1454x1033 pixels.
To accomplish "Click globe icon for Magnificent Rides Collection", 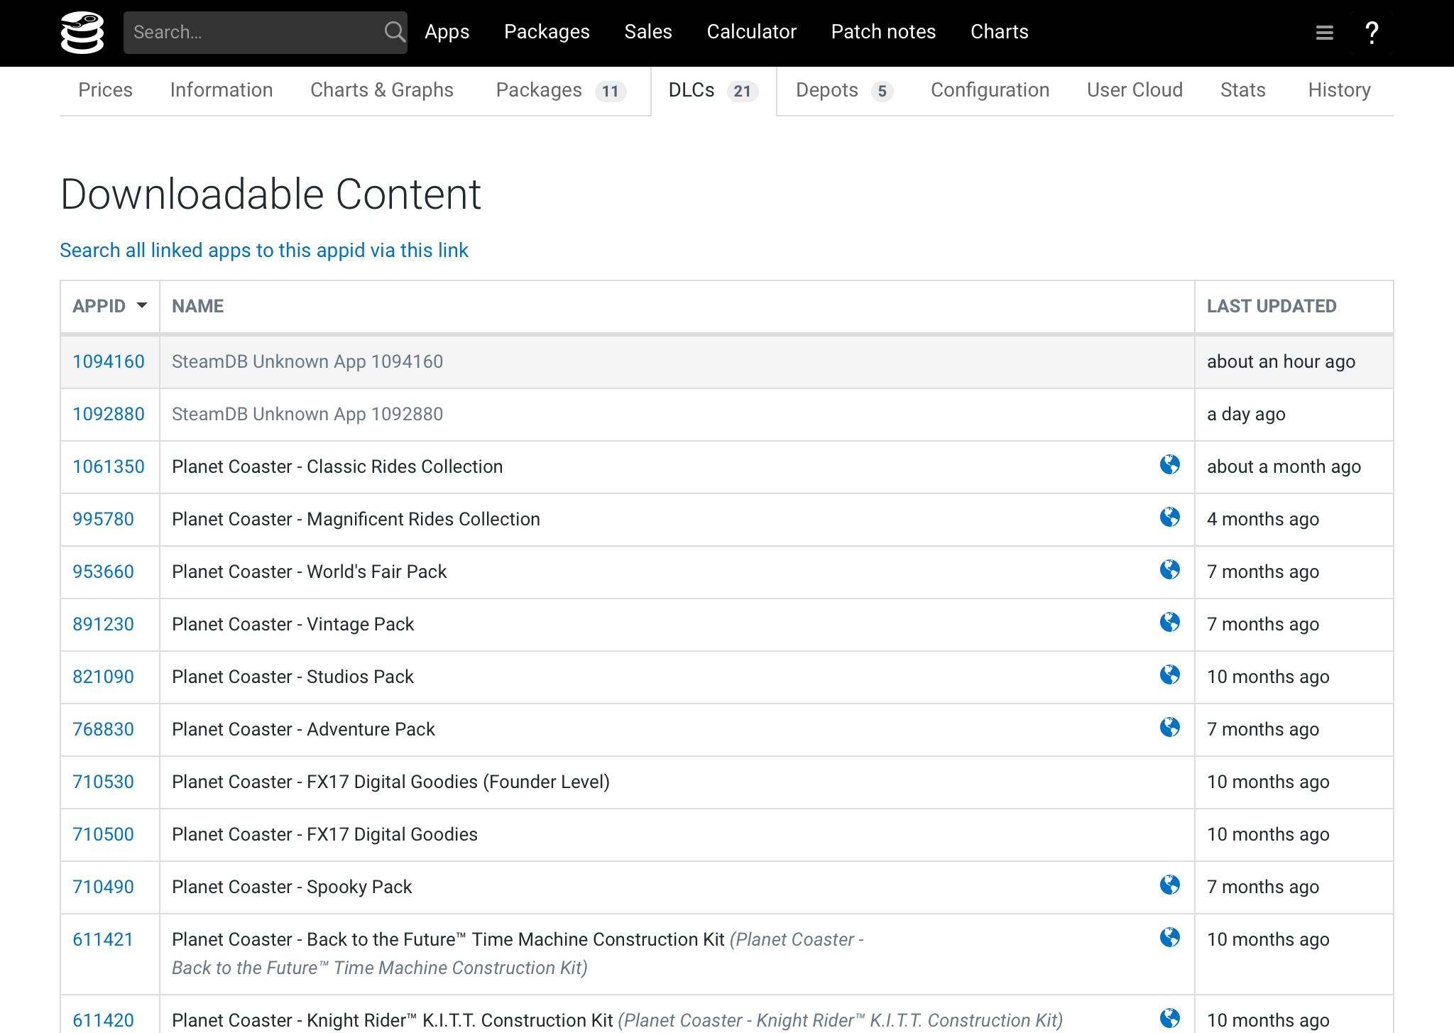I will (1169, 518).
